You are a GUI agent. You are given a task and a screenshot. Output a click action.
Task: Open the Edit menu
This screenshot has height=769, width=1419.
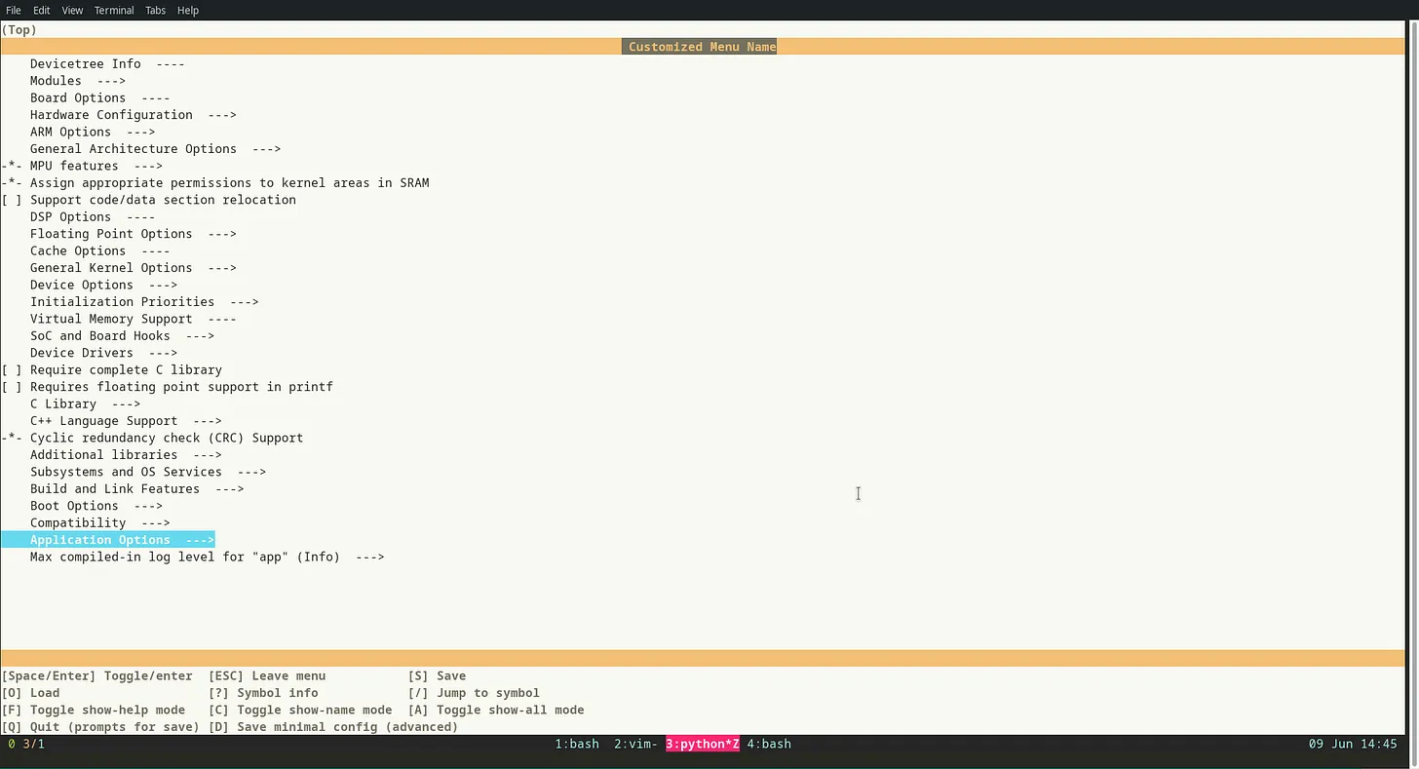[41, 10]
